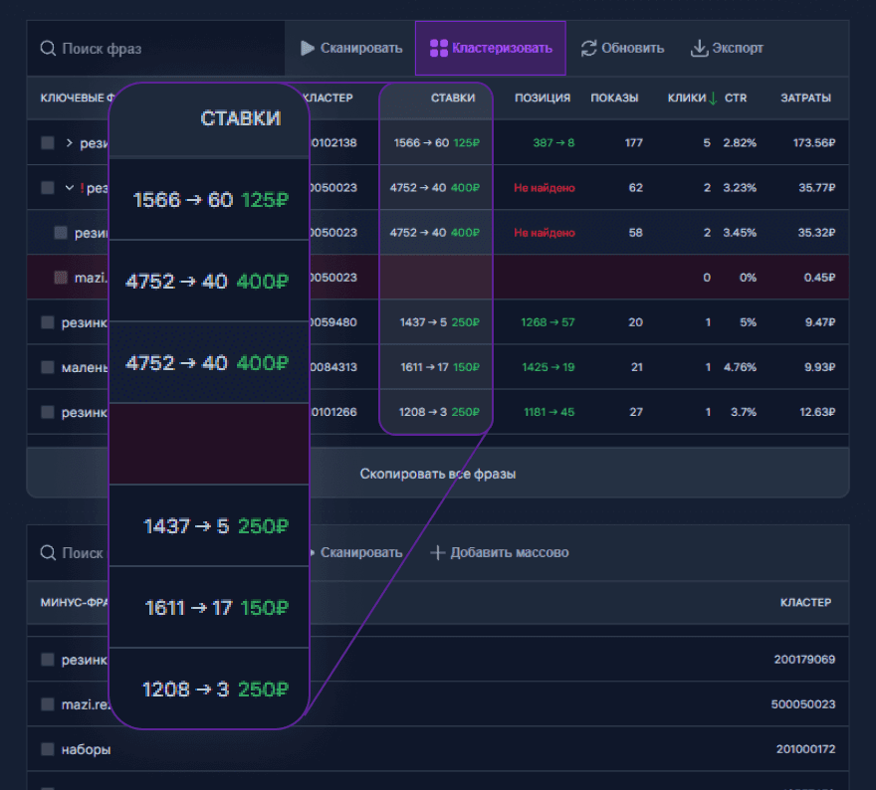This screenshot has height=790, width=876.
Task: Click the magnifier icon in Поиск фраз
Action: 48,49
